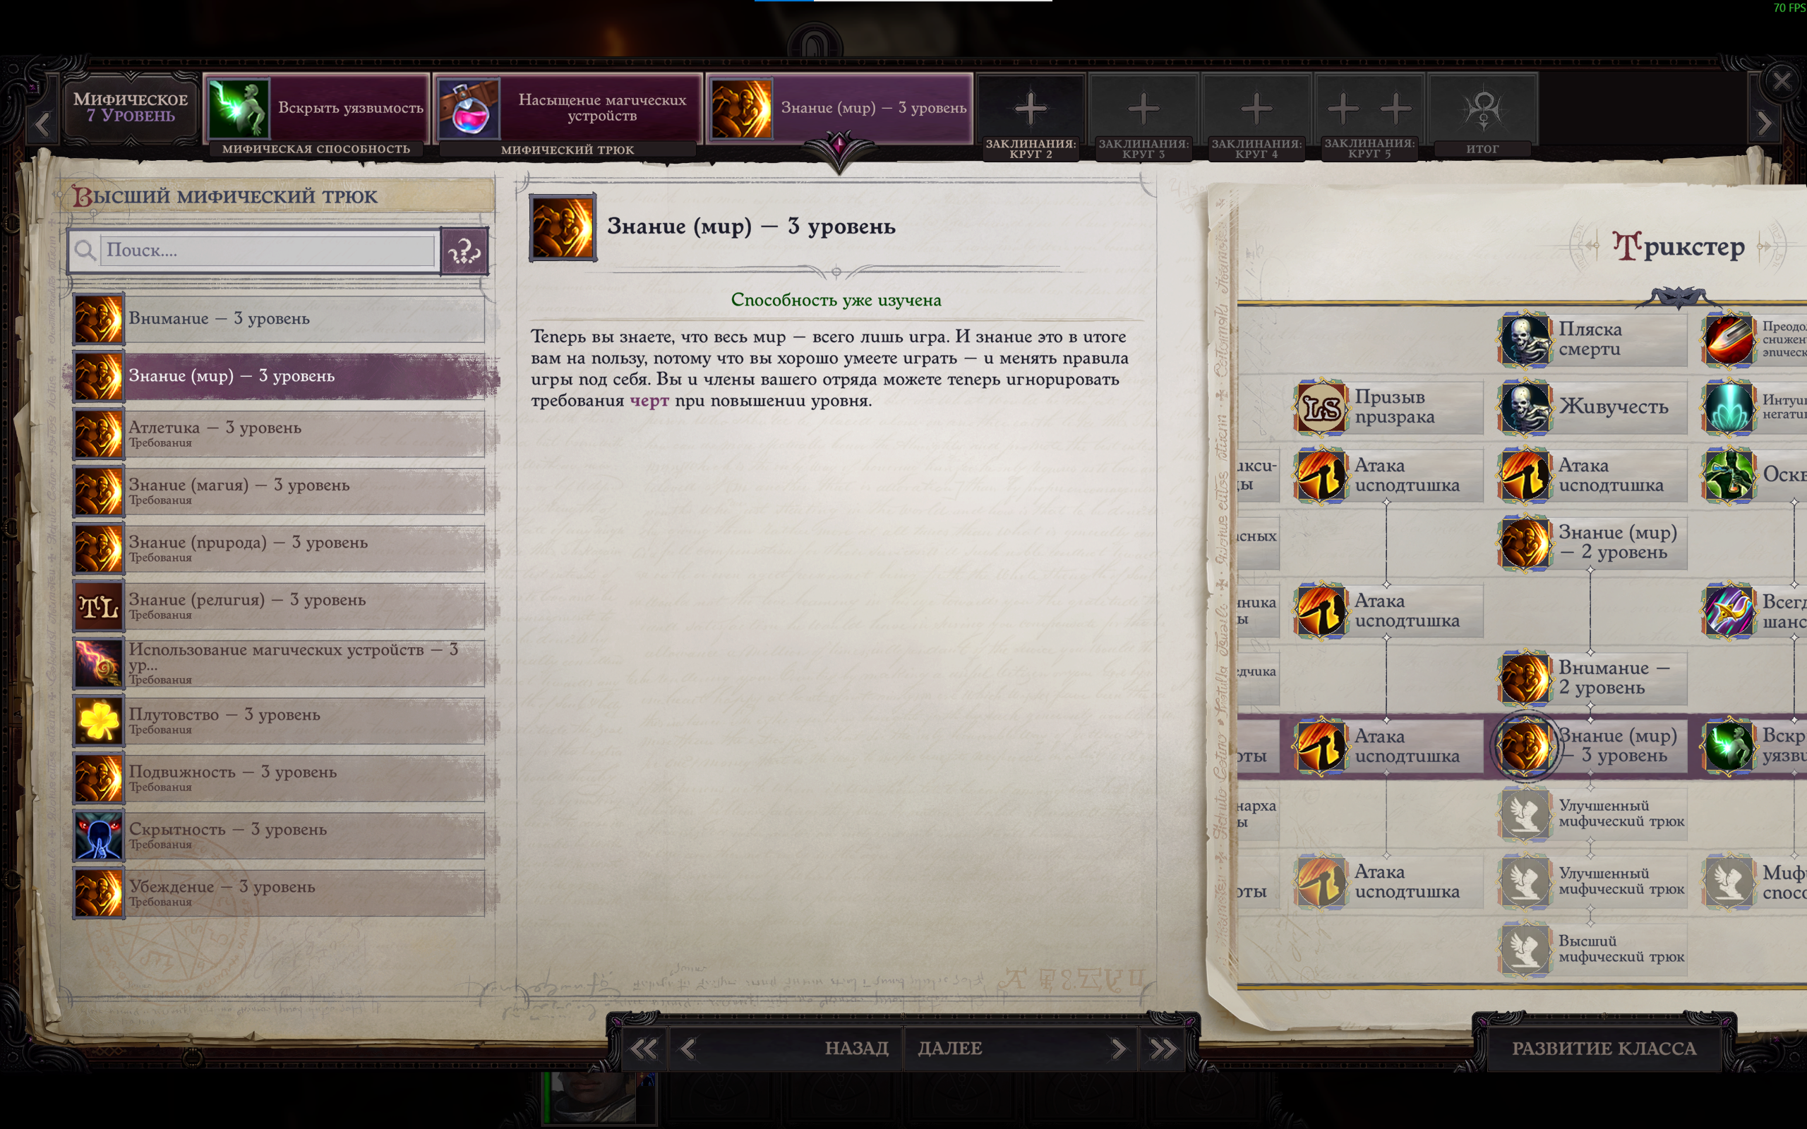The width and height of the screenshot is (1807, 1129).
Task: Click the Высший мифический трюк icon
Action: pyautogui.click(x=1524, y=949)
